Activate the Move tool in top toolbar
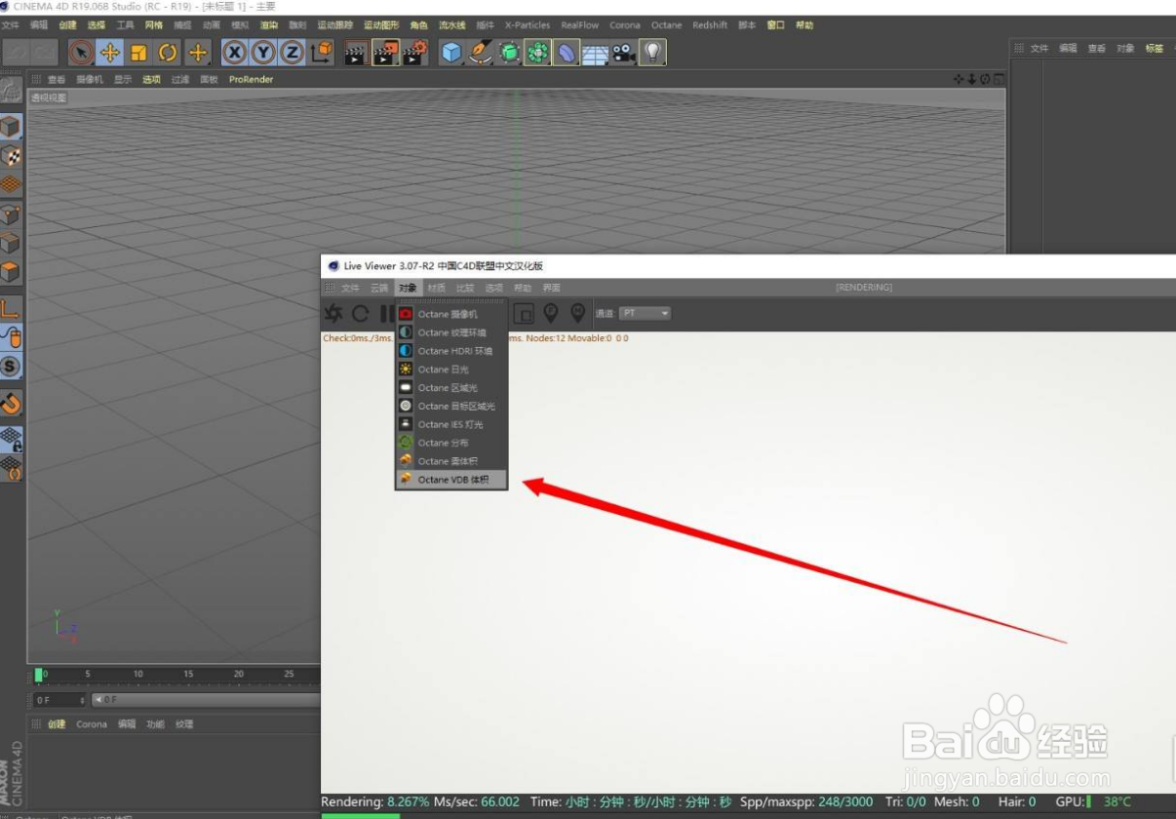The image size is (1176, 819). tap(110, 53)
